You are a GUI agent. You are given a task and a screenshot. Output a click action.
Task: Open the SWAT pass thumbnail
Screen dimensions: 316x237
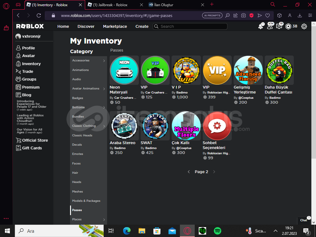[x=155, y=126]
